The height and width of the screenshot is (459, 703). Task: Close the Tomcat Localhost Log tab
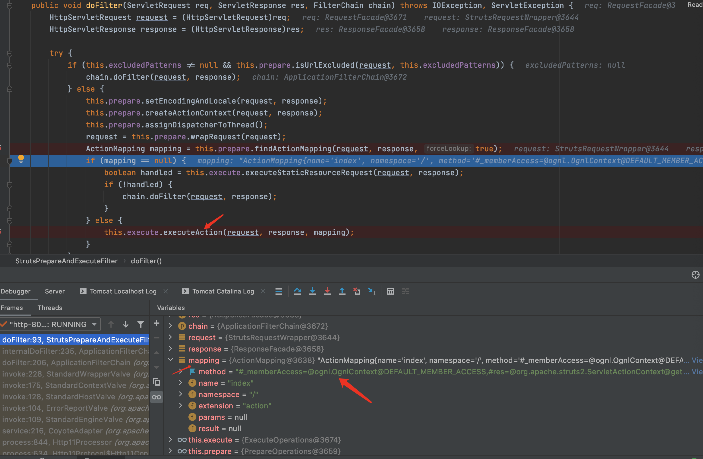[166, 291]
